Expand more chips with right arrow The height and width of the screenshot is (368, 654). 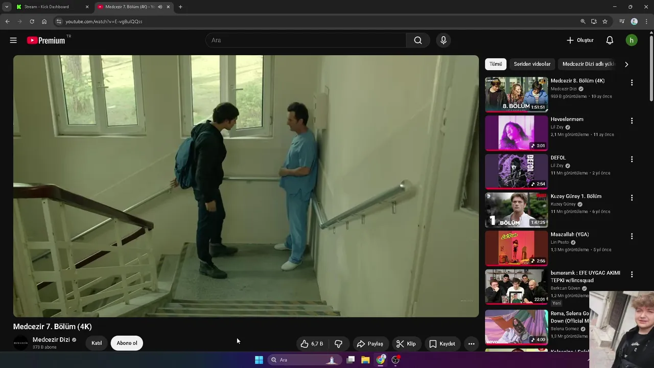tap(626, 64)
